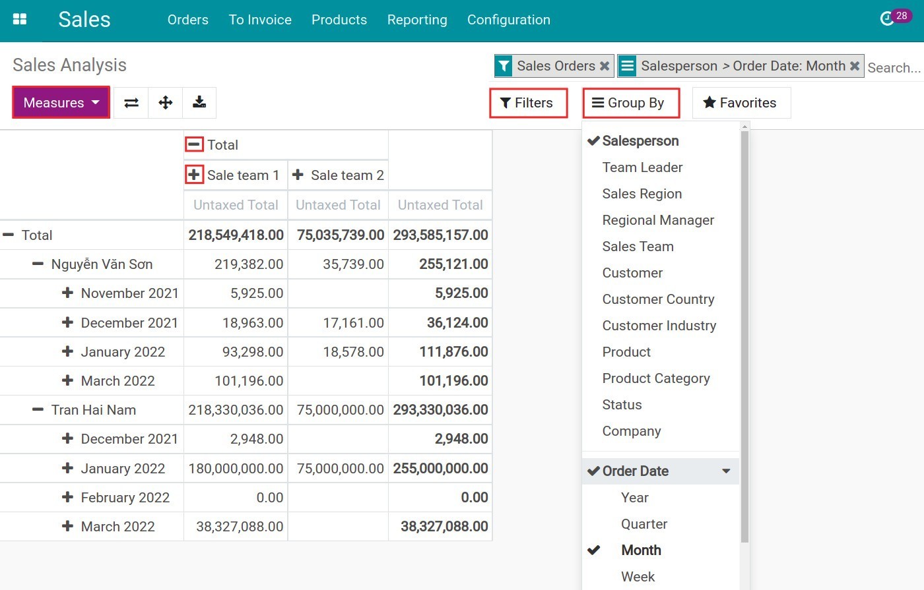Viewport: 924px width, 590px height.
Task: Click the Group By dropdown scrollbar
Action: [x=744, y=336]
